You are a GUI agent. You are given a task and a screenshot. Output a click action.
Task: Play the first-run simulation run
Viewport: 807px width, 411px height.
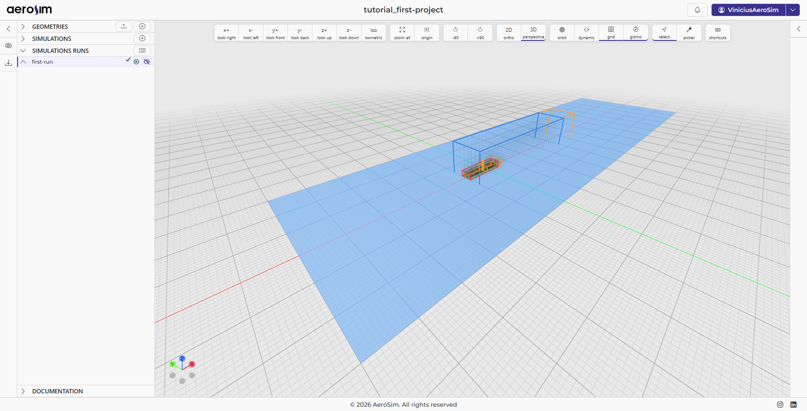click(x=136, y=62)
